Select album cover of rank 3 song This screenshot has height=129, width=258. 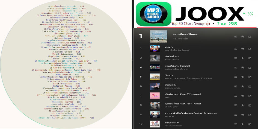click(x=155, y=58)
